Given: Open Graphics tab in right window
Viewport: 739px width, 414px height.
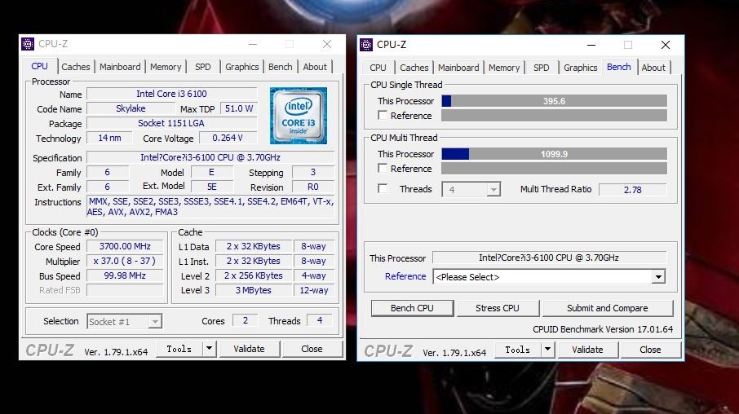Looking at the screenshot, I should [581, 68].
